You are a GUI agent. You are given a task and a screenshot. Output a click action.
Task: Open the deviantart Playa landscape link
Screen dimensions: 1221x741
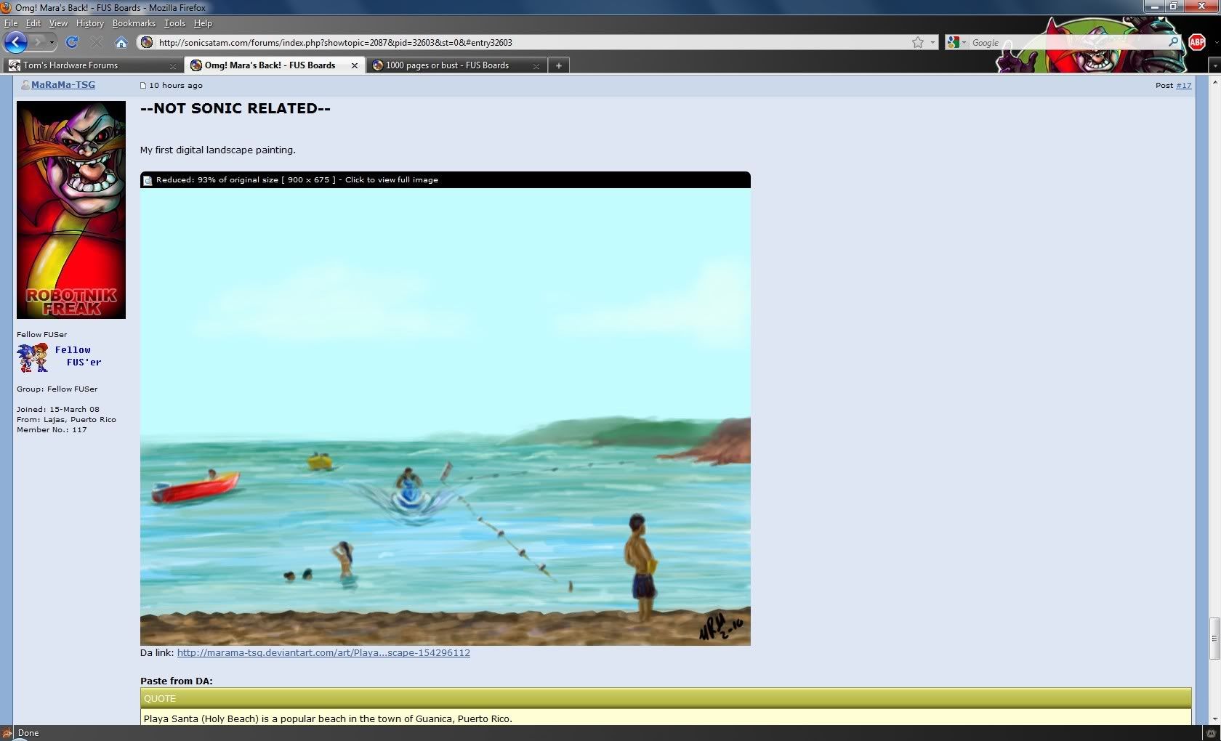323,653
